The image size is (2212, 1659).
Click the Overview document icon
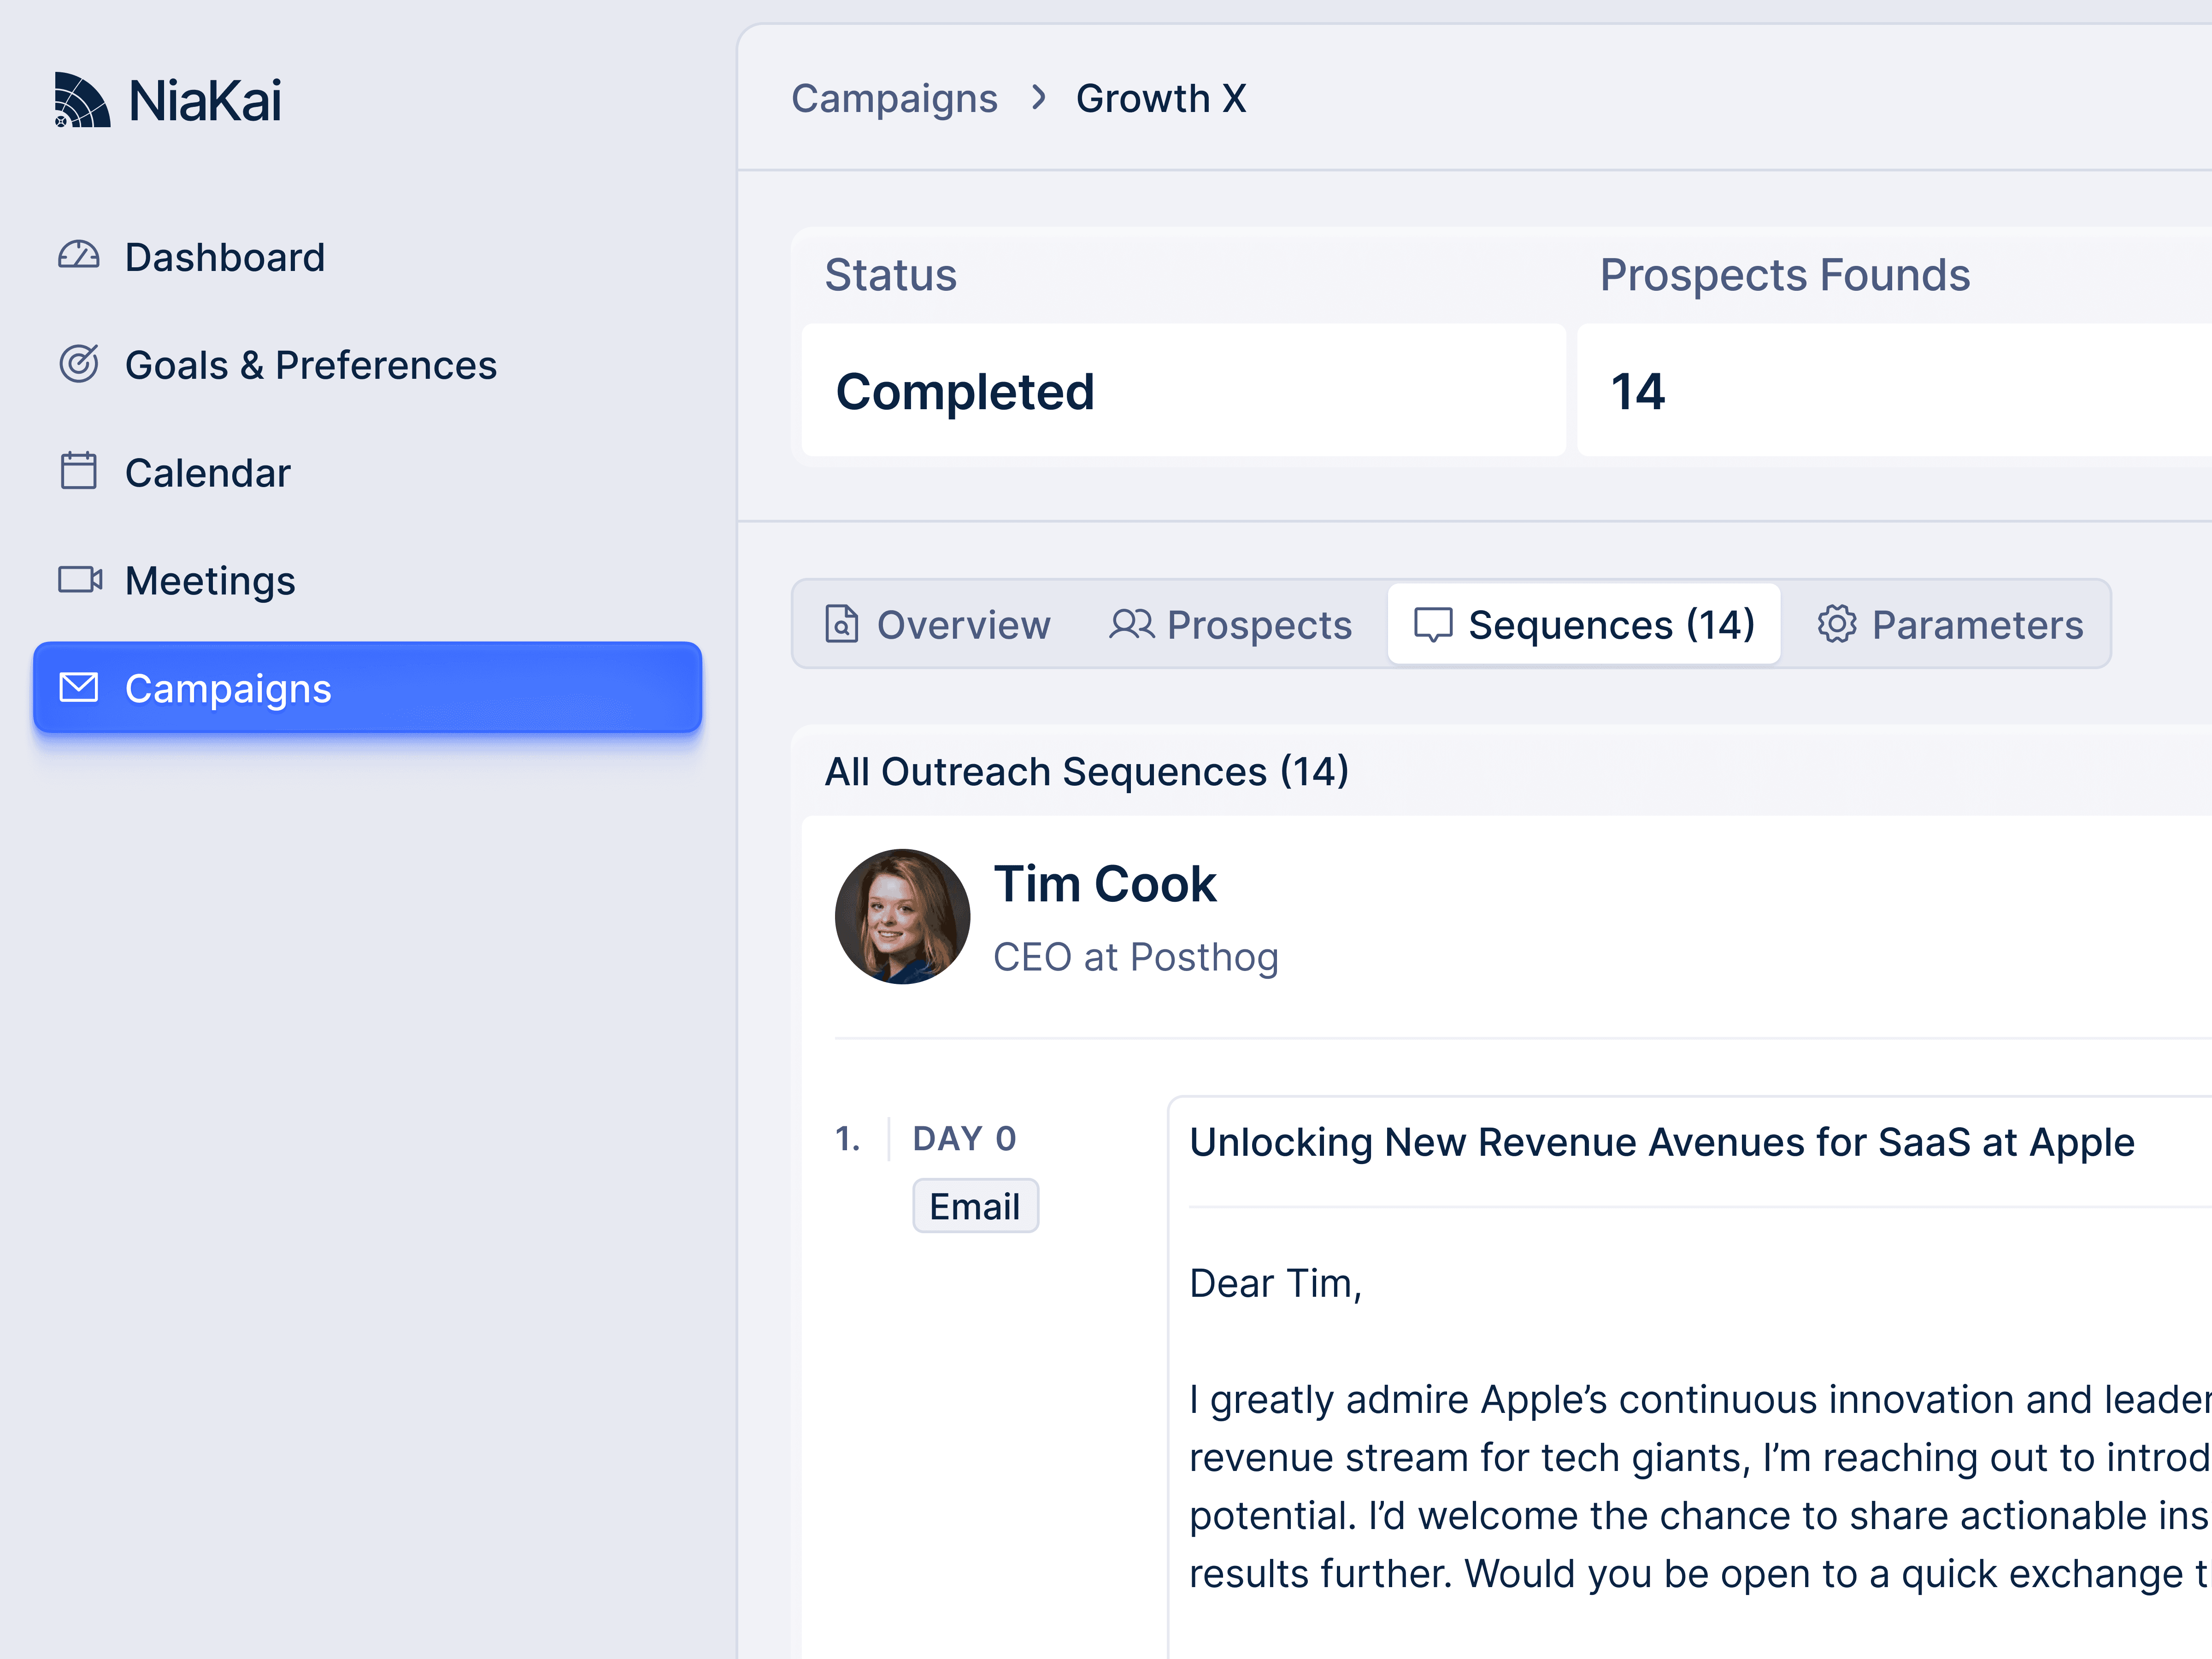click(841, 624)
